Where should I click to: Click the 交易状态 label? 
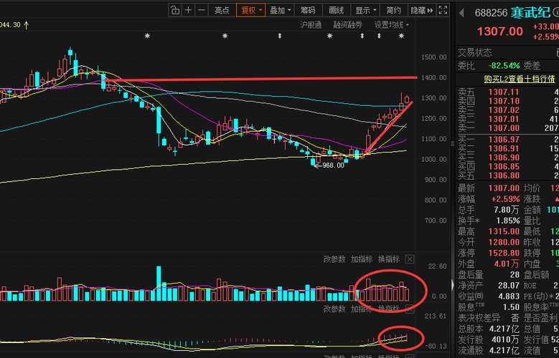[x=475, y=53]
